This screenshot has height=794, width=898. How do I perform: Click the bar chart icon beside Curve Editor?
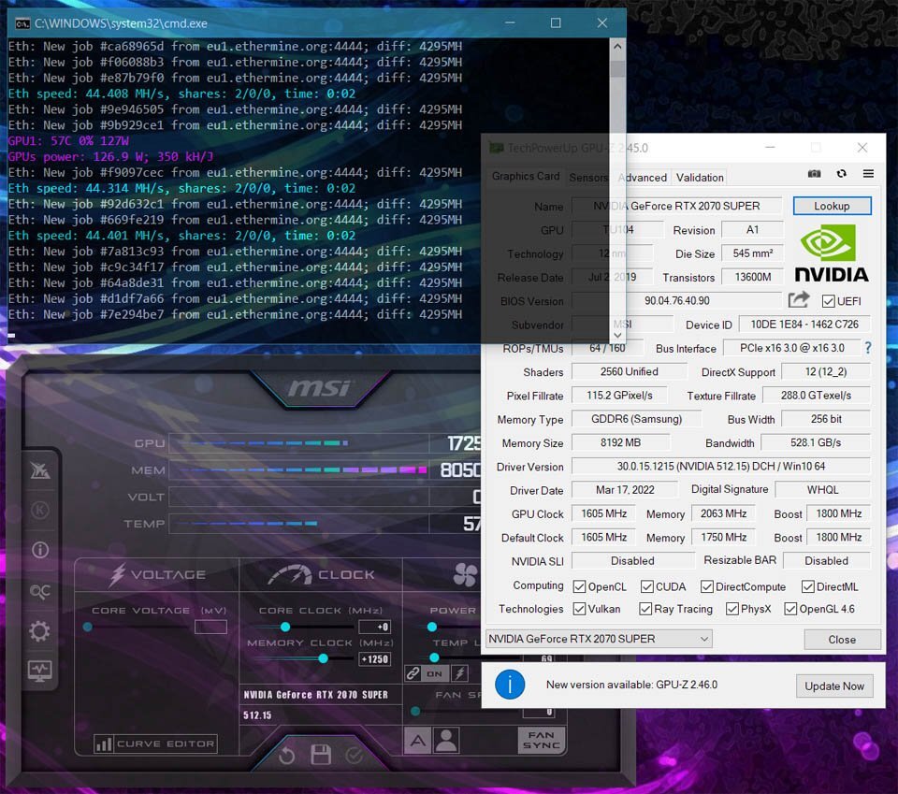click(x=104, y=743)
